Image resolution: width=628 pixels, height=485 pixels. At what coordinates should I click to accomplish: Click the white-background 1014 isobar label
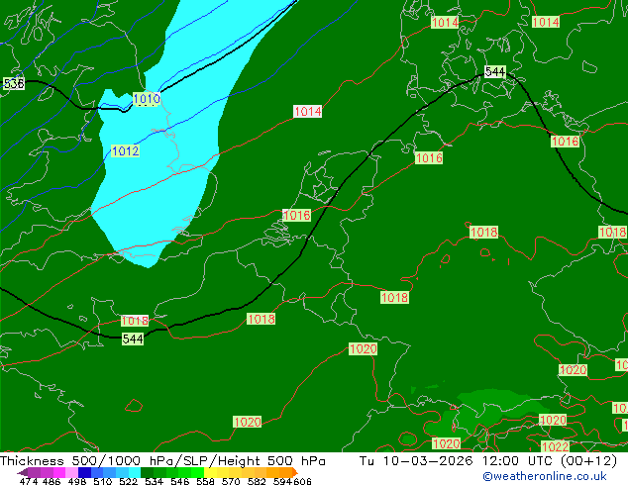[308, 111]
